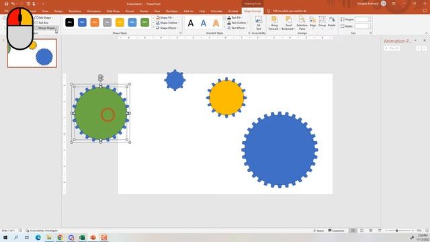Click the Undo arrow icon
Viewport: 430px width, 242px height.
point(13,4)
